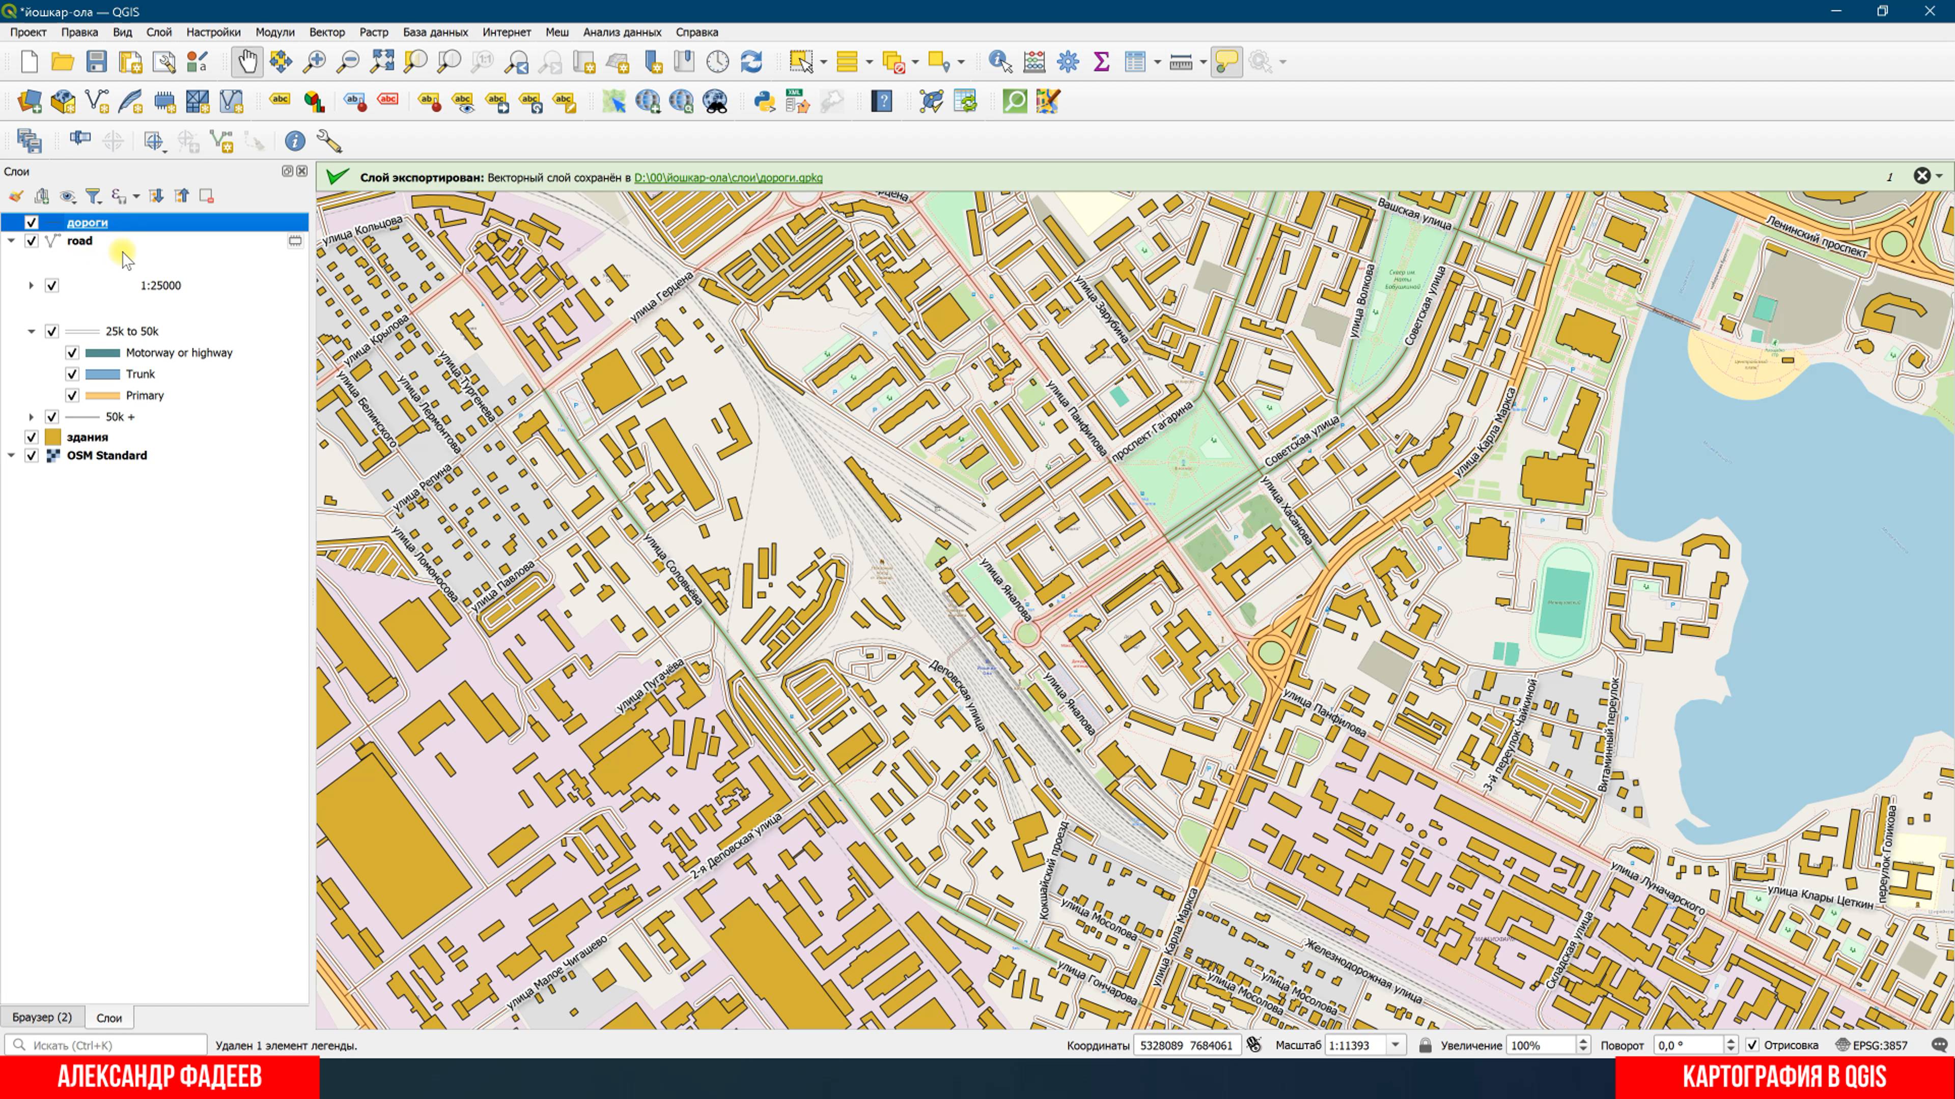The image size is (1955, 1099).
Task: Open the Вектор menu
Action: (326, 32)
